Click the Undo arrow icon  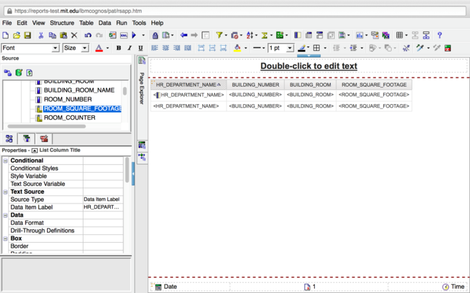pos(88,35)
